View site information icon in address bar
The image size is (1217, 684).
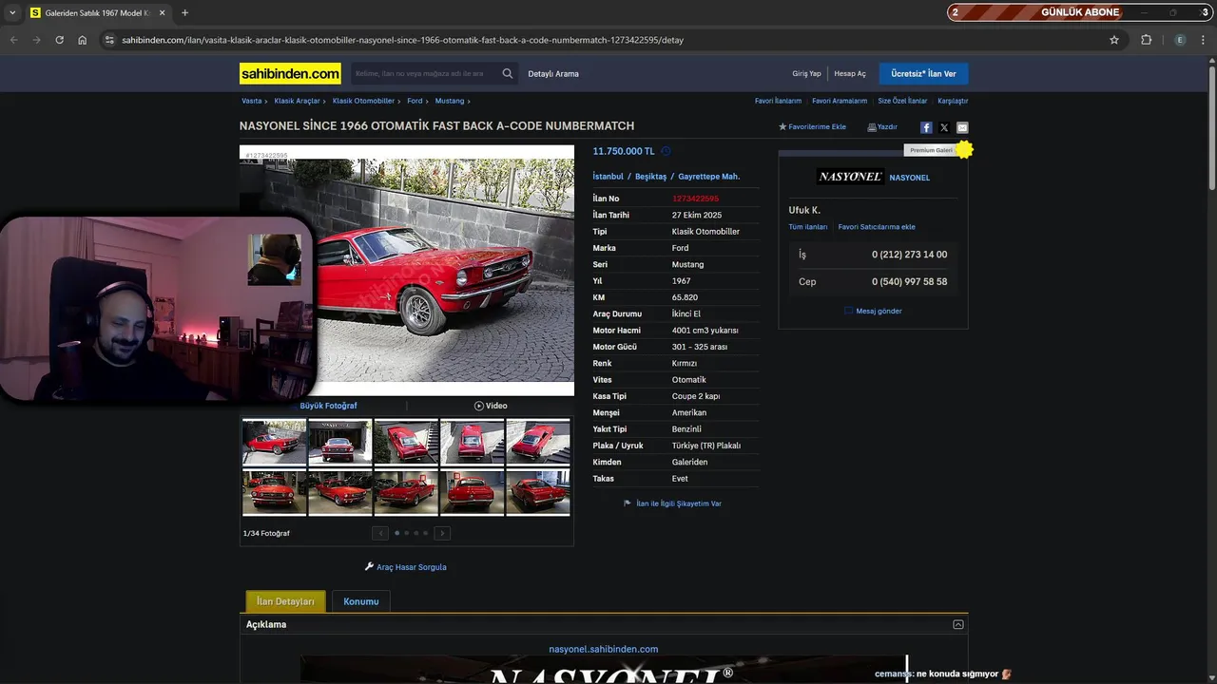tap(109, 40)
